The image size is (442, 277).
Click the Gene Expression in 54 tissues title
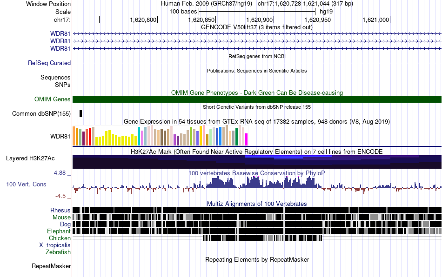[257, 122]
